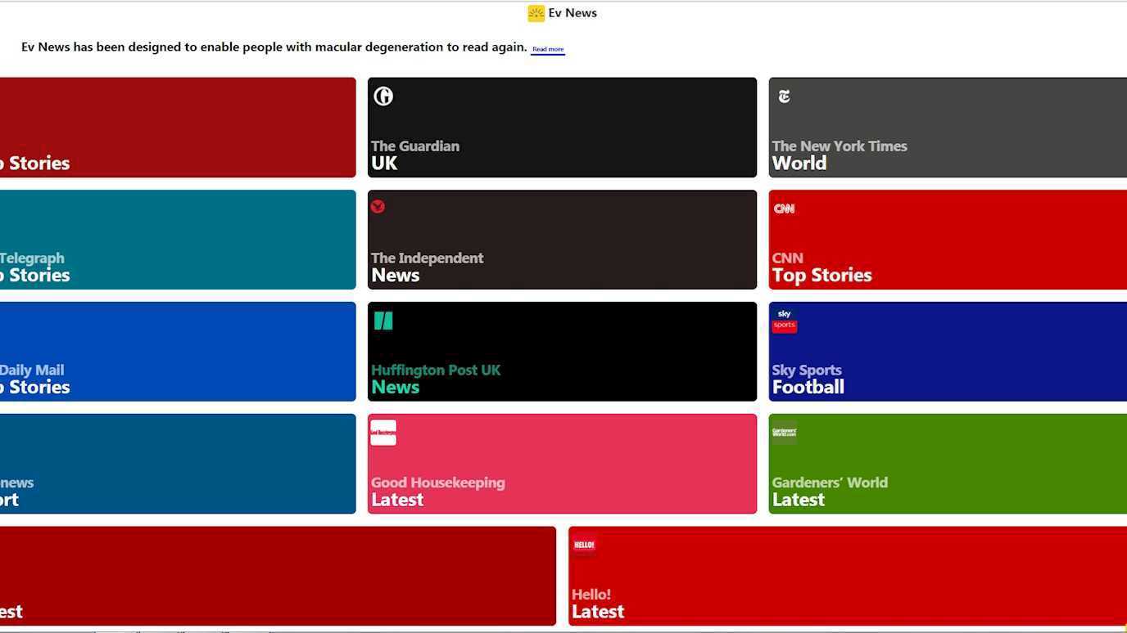Click the Hello! magazine logo icon
Image resolution: width=1127 pixels, height=633 pixels.
point(584,545)
